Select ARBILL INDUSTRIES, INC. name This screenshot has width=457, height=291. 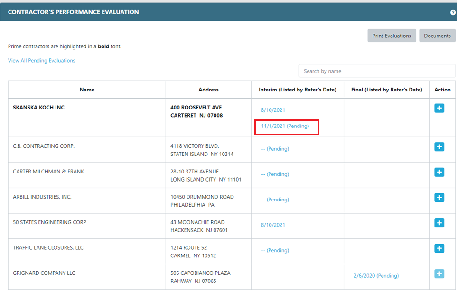tap(42, 197)
